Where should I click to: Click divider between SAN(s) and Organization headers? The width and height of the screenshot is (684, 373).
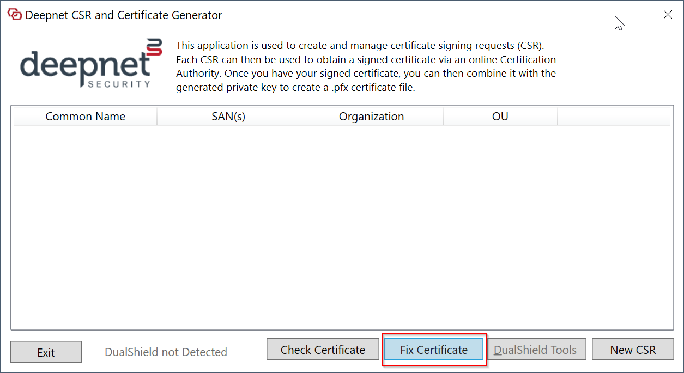point(300,117)
